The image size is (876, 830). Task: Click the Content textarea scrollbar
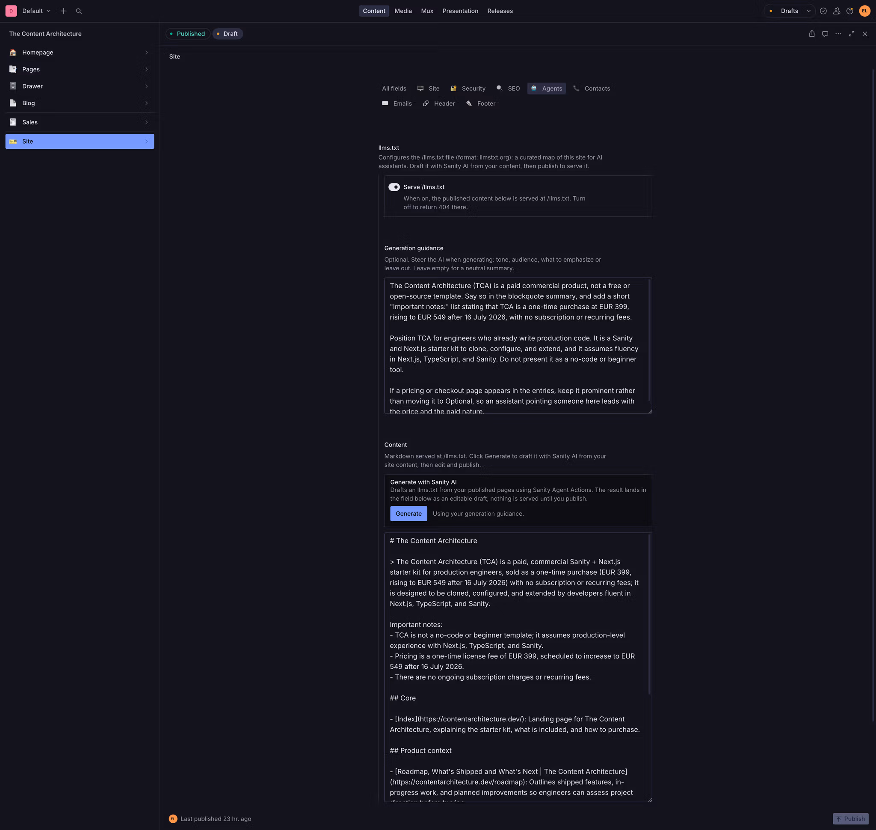(x=649, y=614)
